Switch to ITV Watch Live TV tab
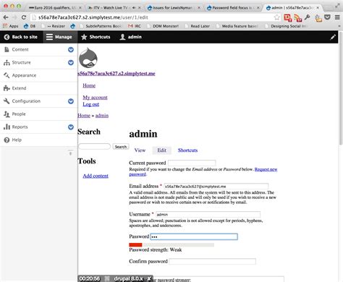 (x=114, y=7)
